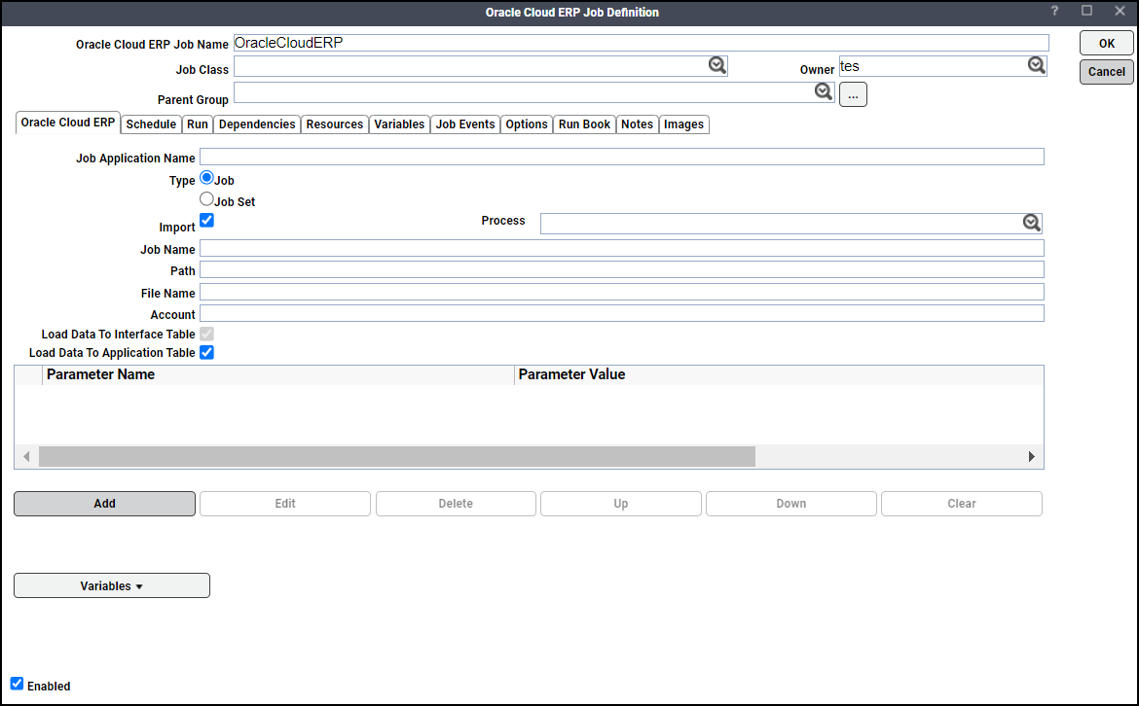Open the Variables dropdown button
The image size is (1139, 706).
click(x=112, y=585)
